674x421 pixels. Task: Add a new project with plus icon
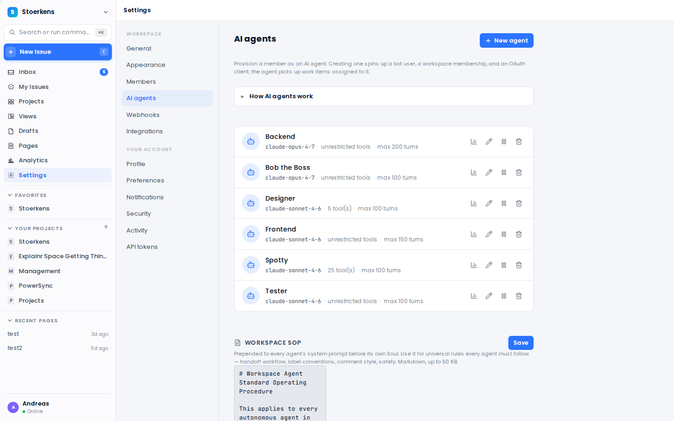coord(106,227)
